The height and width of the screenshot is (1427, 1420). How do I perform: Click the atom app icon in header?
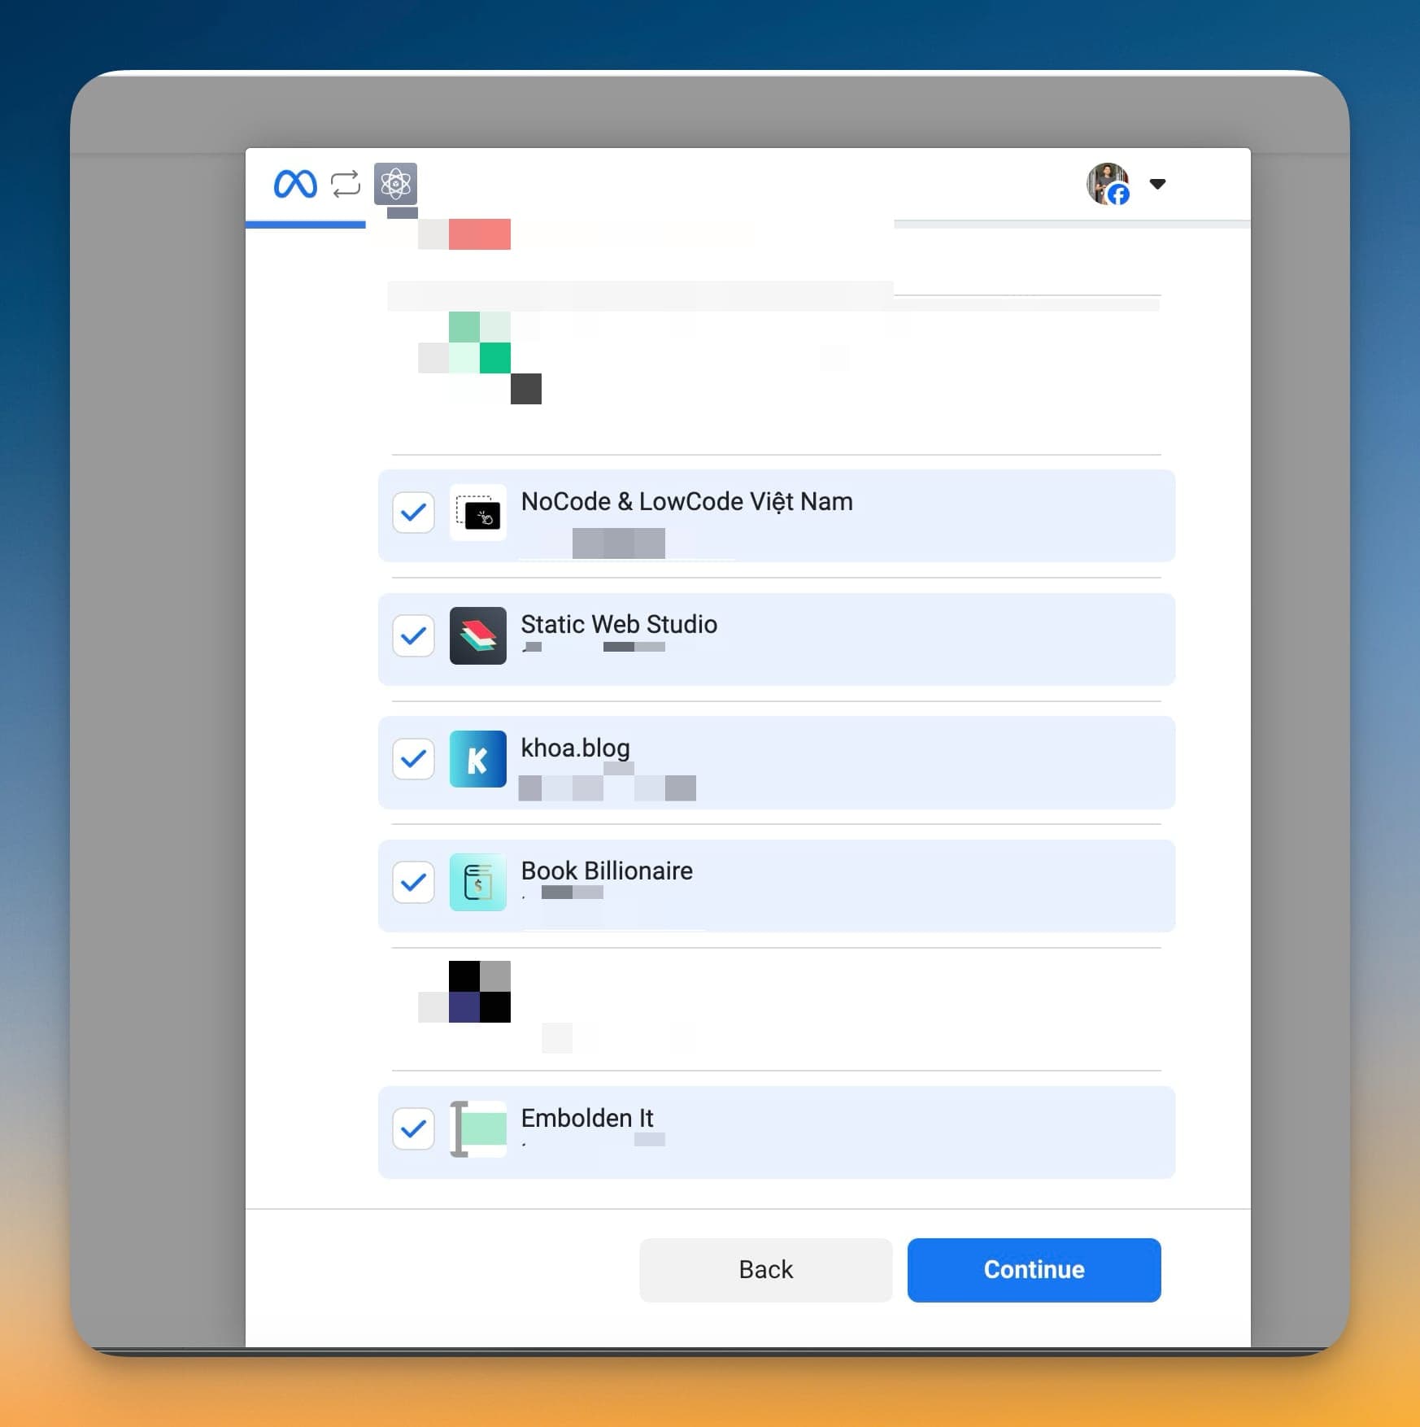pos(395,184)
